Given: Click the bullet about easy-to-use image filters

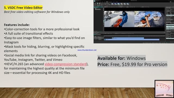Looking at the screenshot, I should [x=44, y=40].
